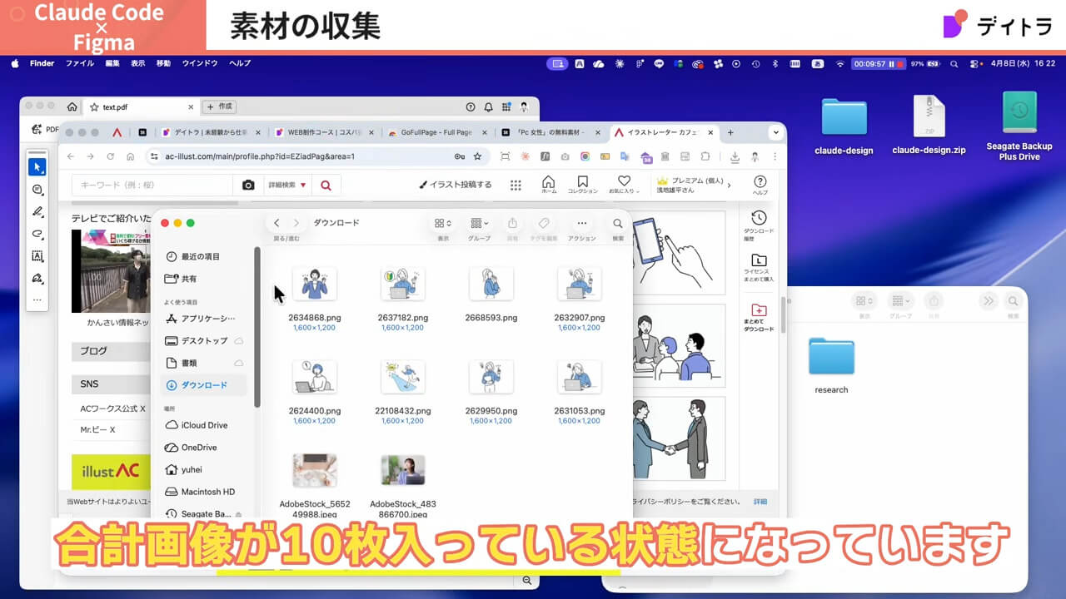This screenshot has width=1066, height=599.
Task: Open ダウンロード履歴 history icon in right sidebar
Action: pyautogui.click(x=759, y=225)
